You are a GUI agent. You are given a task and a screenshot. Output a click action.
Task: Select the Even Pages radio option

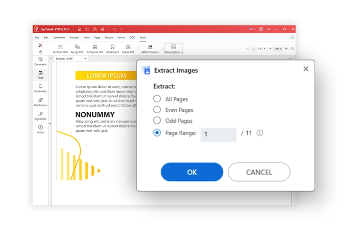157,110
